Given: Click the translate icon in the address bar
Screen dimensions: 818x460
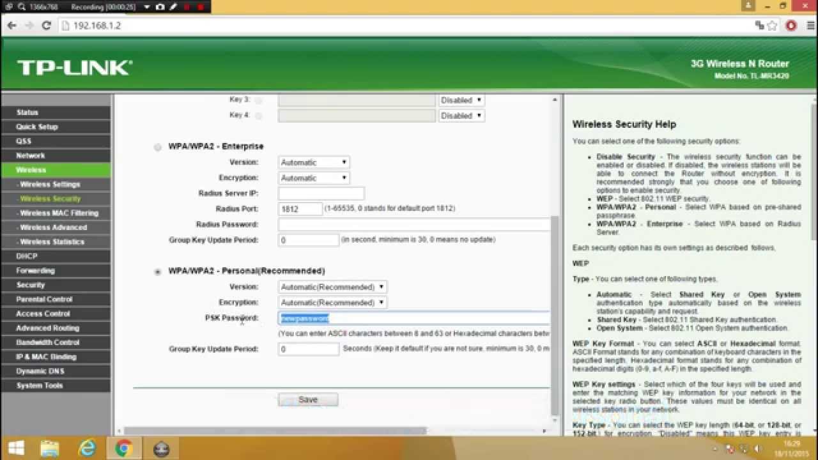Looking at the screenshot, I should coord(759,26).
